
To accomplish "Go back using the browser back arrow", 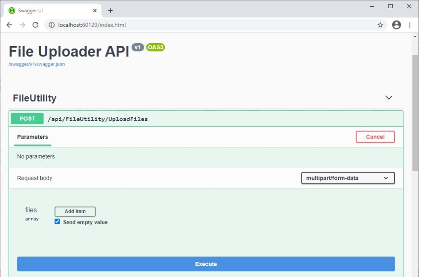I will click(x=9, y=25).
